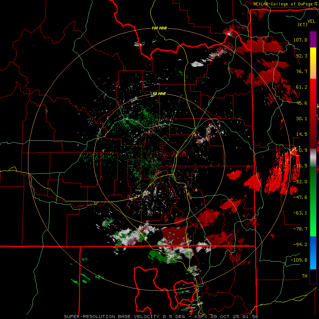Click the VEL legend title

click(312, 21)
